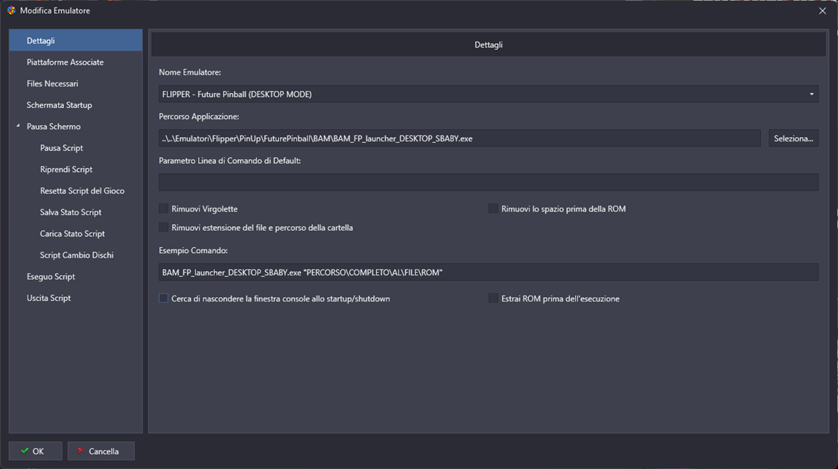Click the Nome Emulatore label

tap(190, 72)
